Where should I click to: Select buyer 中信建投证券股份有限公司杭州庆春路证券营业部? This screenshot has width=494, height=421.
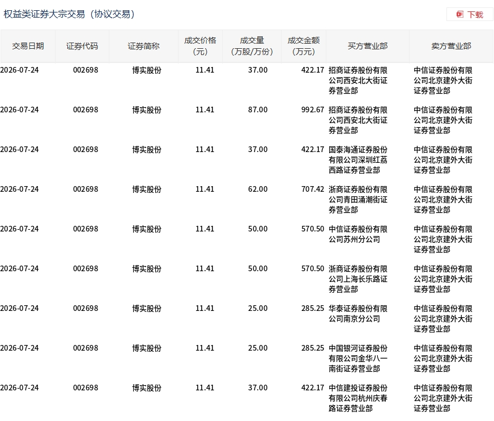pyautogui.click(x=358, y=398)
